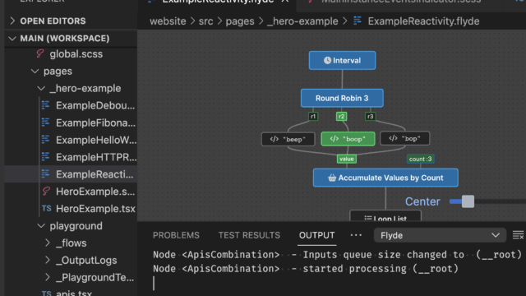Image resolution: width=526 pixels, height=296 pixels.
Task: Collapse the pages folder
Action: [35, 72]
